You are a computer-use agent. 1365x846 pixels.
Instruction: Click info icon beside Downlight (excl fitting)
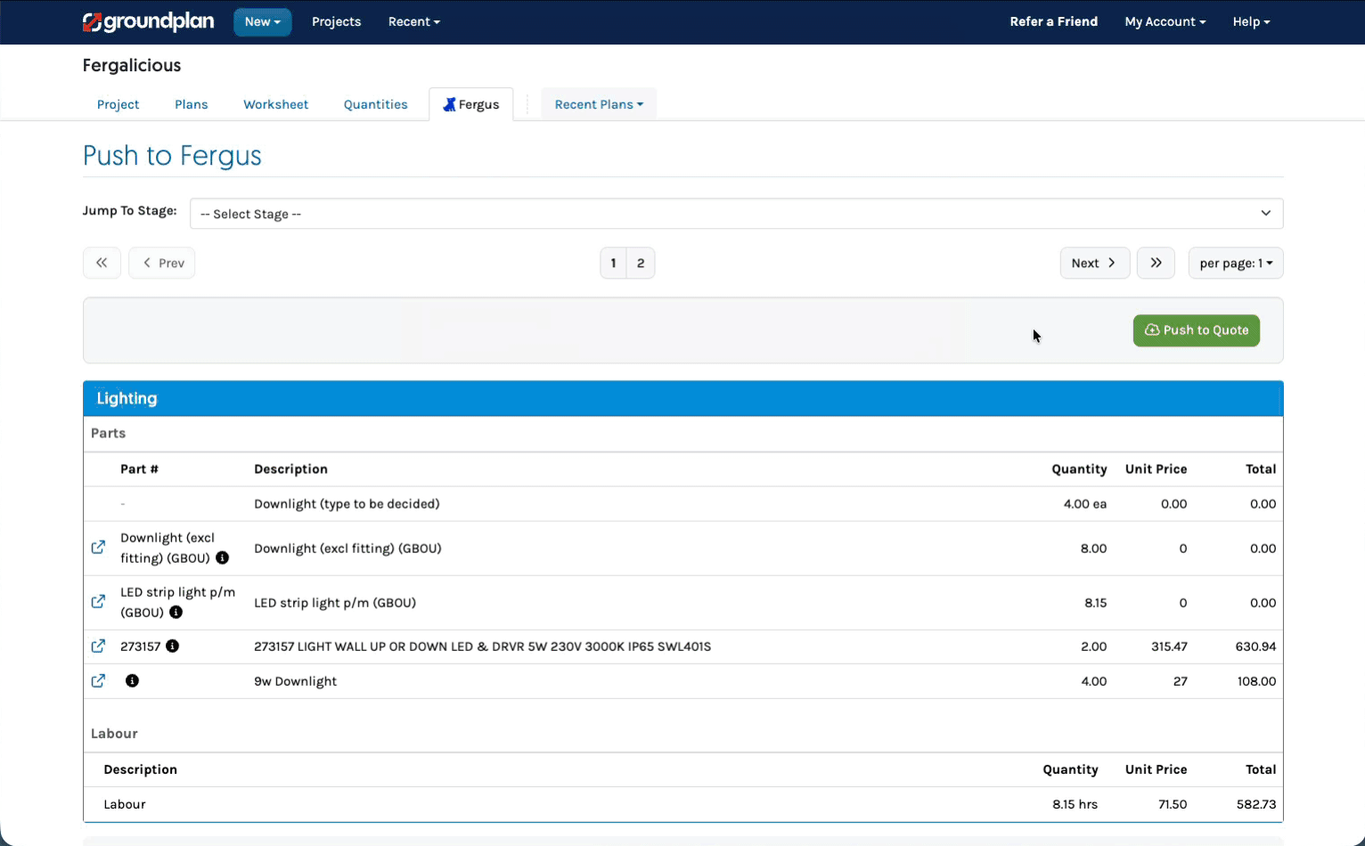pyautogui.click(x=223, y=558)
